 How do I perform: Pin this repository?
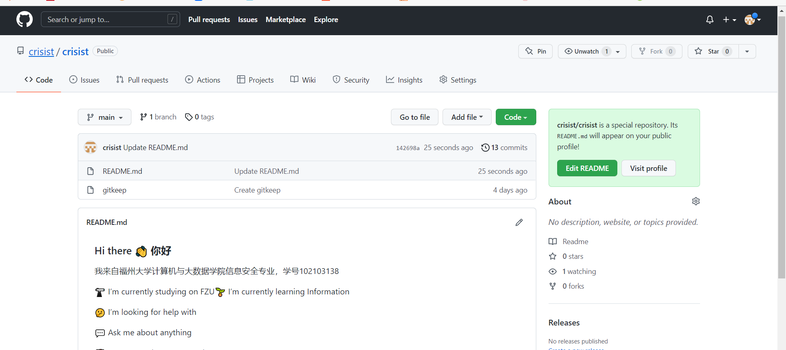[x=535, y=51]
